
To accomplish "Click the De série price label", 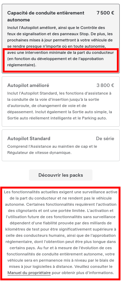I will pos(105,138).
